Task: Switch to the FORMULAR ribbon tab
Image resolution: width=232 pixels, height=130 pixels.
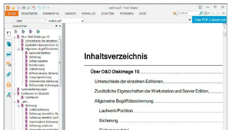Action: 88,14
